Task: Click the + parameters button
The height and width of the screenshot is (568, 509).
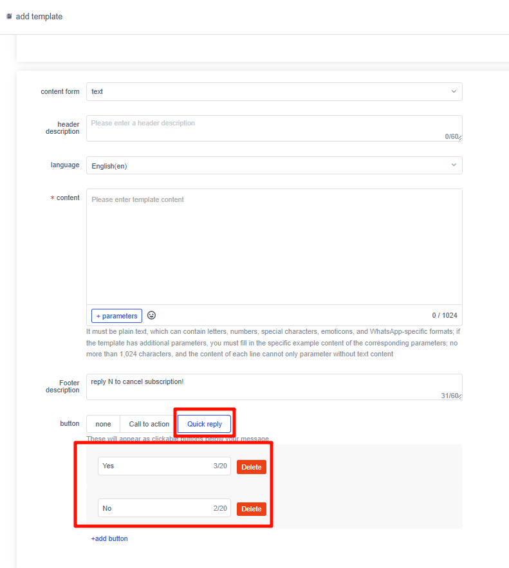Action: [116, 316]
